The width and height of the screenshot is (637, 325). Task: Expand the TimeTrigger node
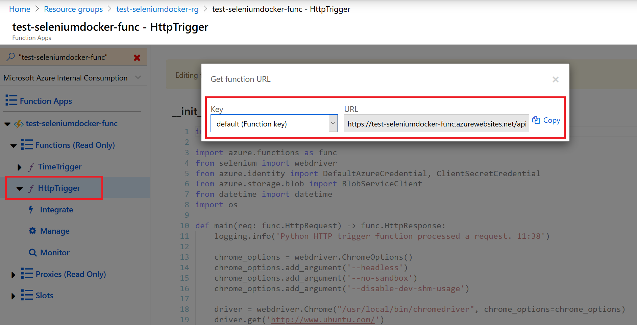tap(19, 167)
